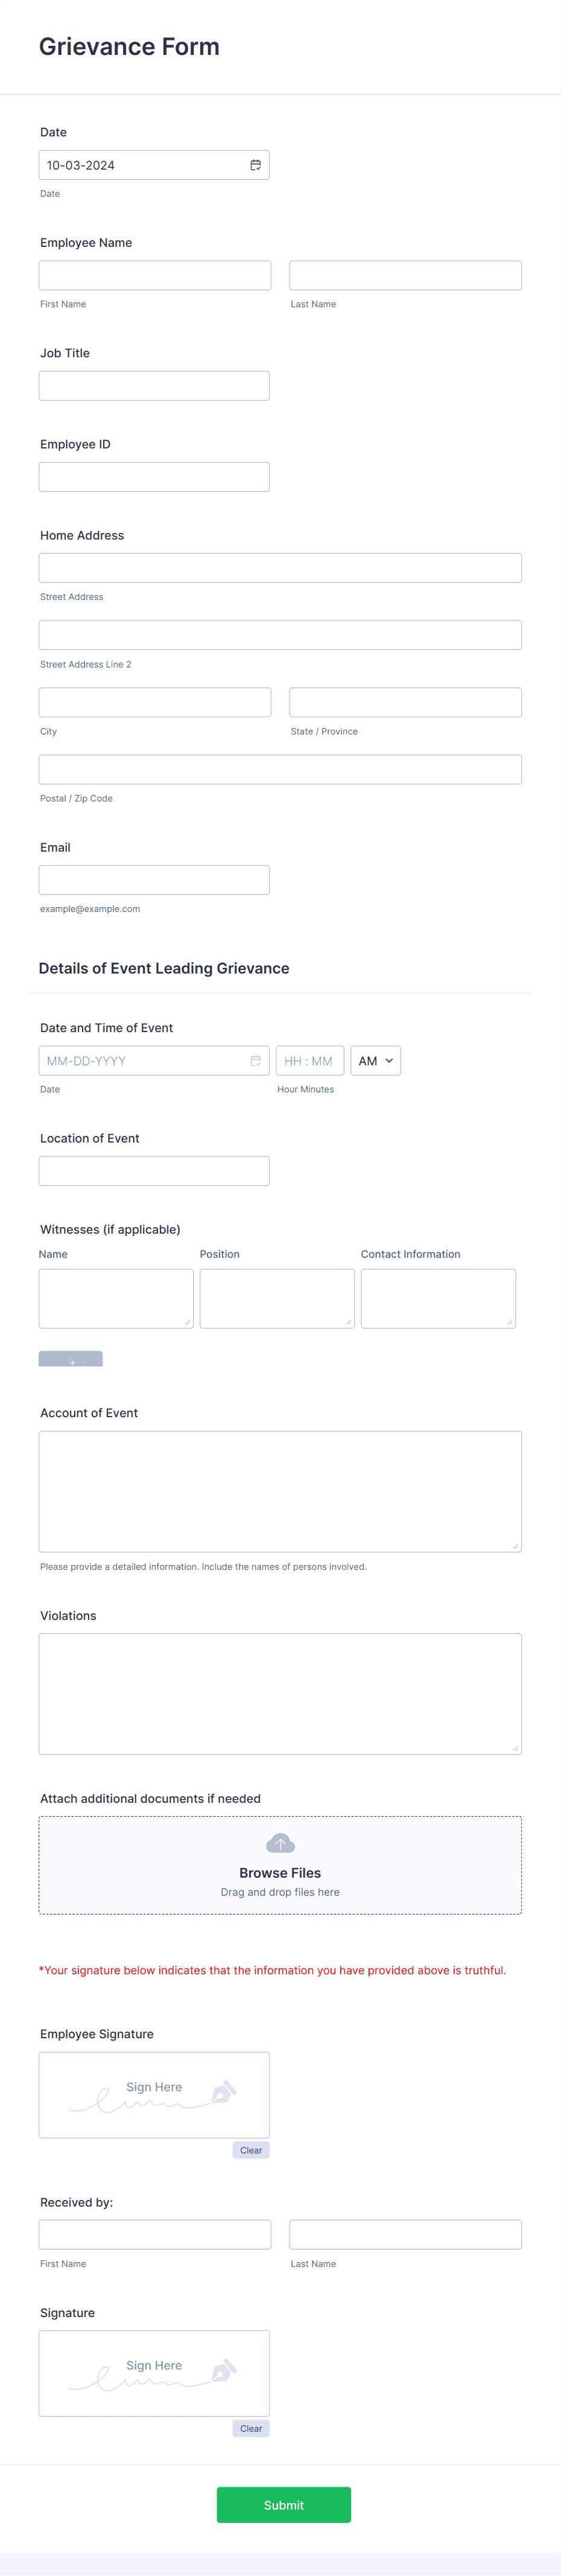Expand the AM selector chevron

[x=388, y=1060]
